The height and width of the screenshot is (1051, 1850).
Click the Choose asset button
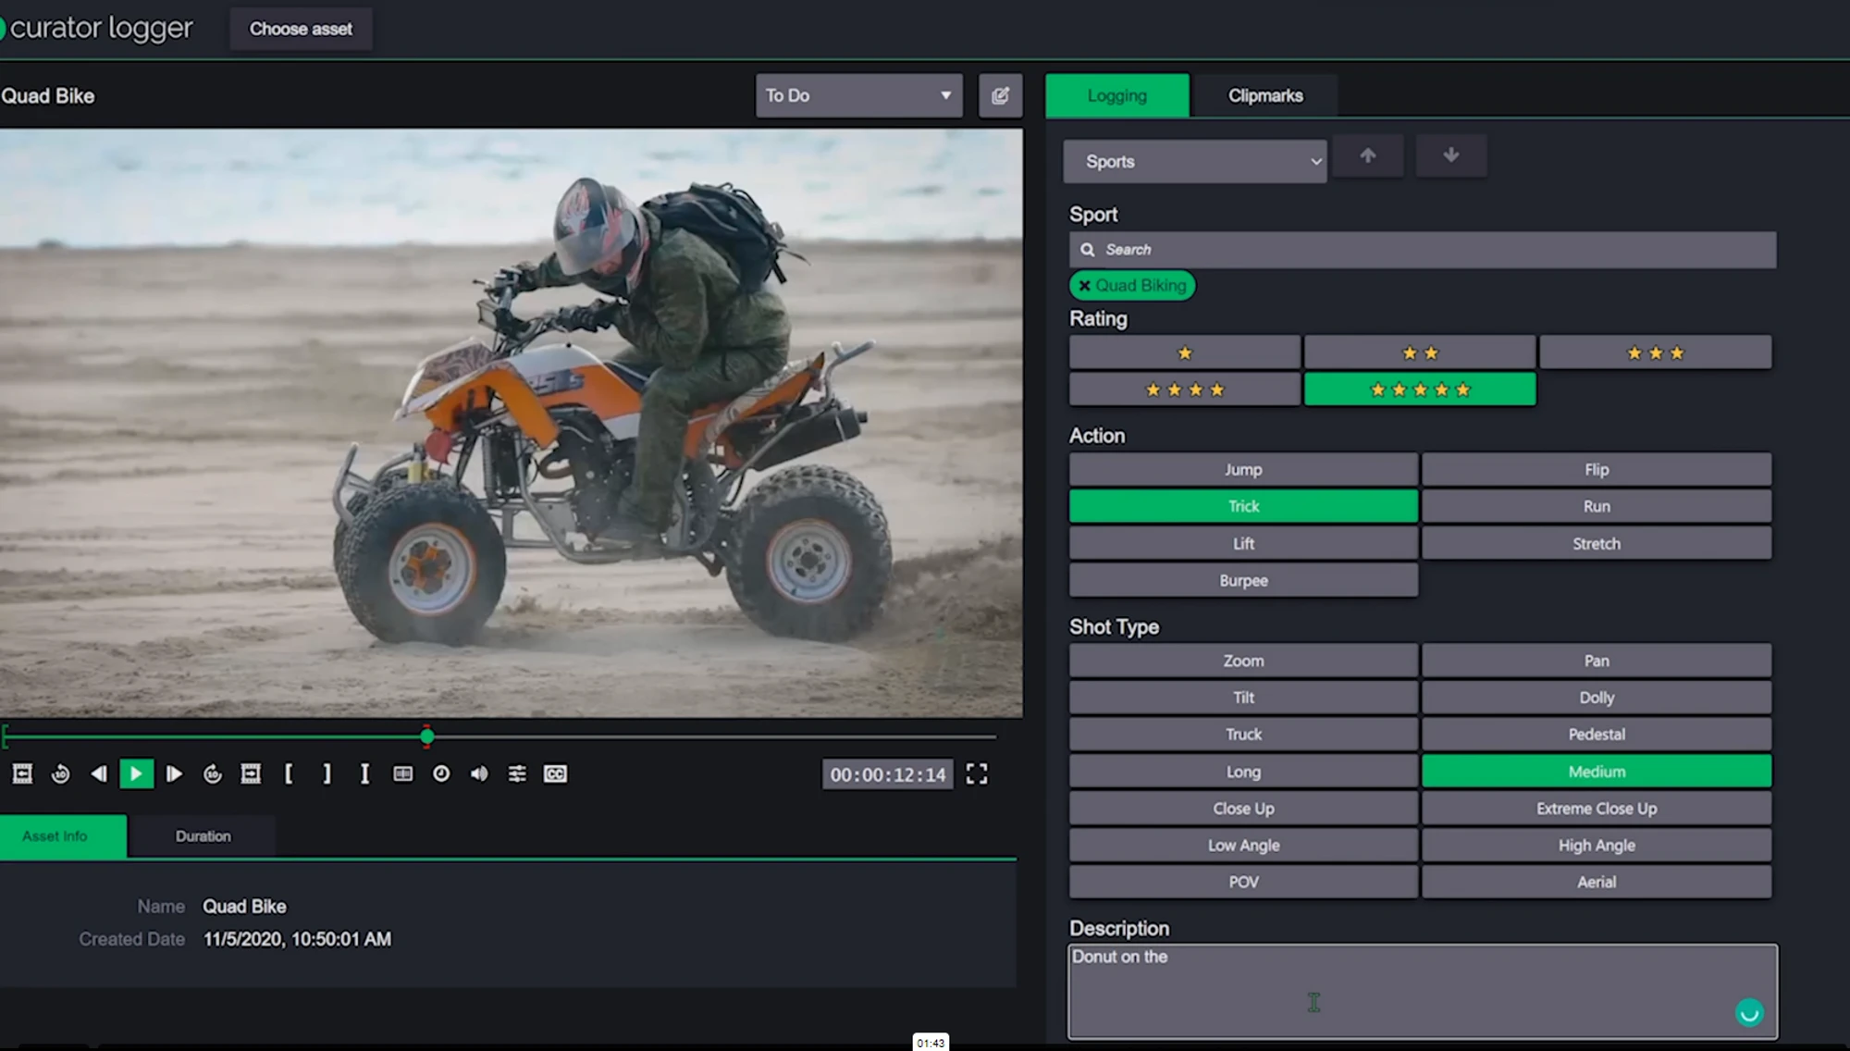[x=301, y=29]
